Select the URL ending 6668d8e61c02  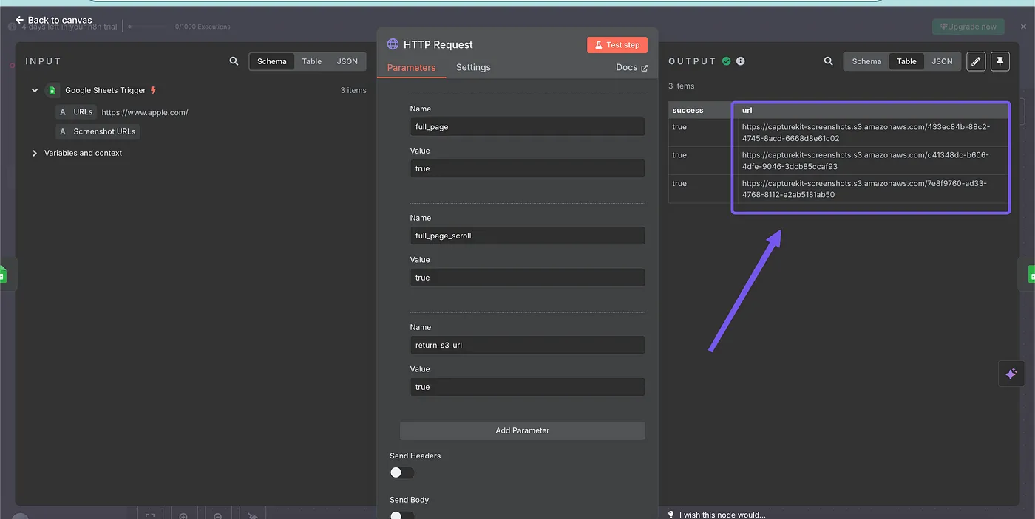tap(866, 132)
